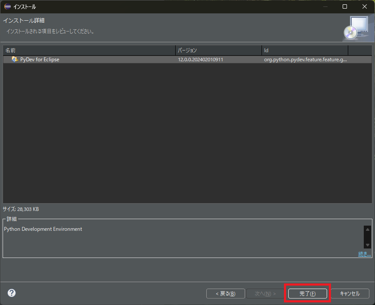Click the details scrollbar down arrow
The image size is (375, 305).
coord(367,244)
